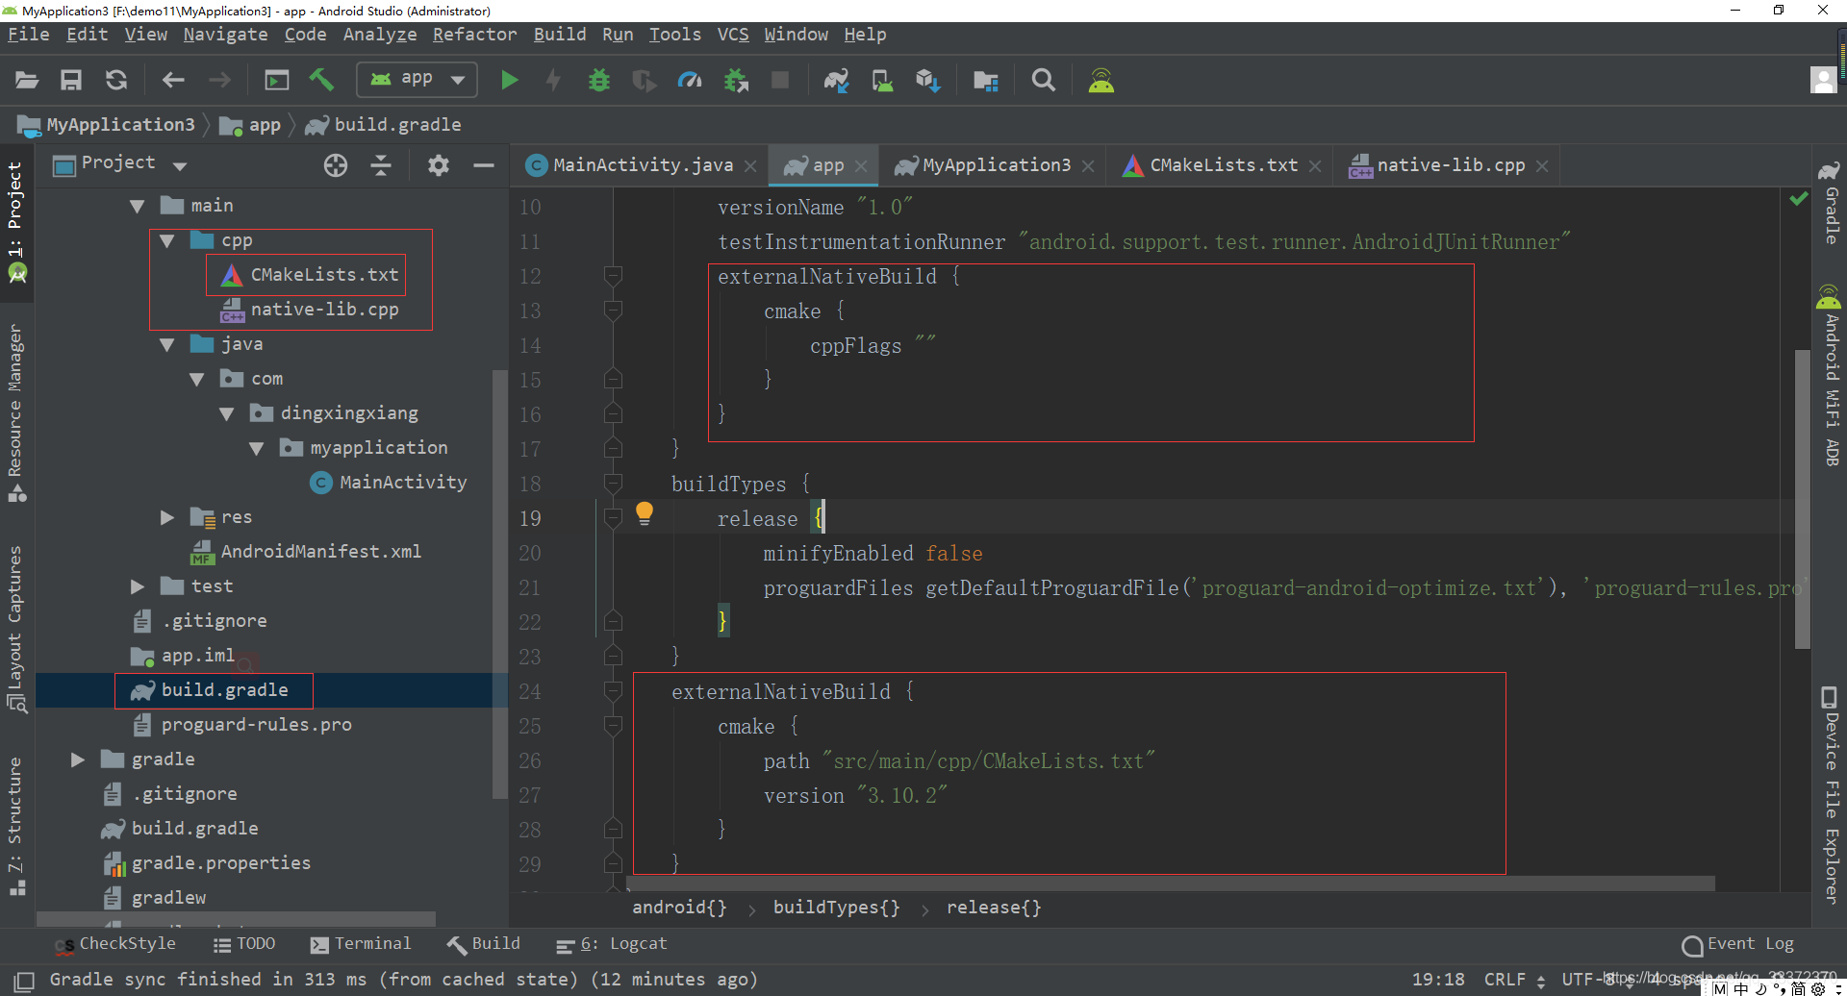The image size is (1847, 996).
Task: Click the editor vertical scrollbar
Action: [1802, 499]
